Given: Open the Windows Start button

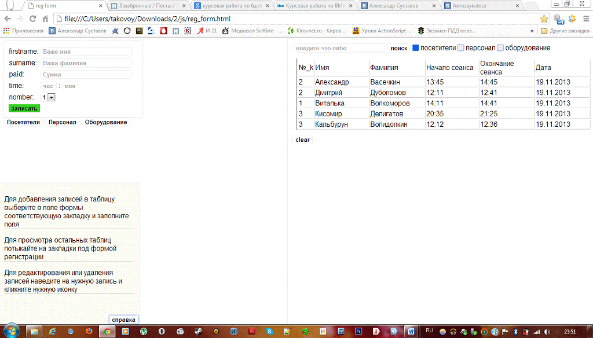Looking at the screenshot, I should tap(11, 331).
